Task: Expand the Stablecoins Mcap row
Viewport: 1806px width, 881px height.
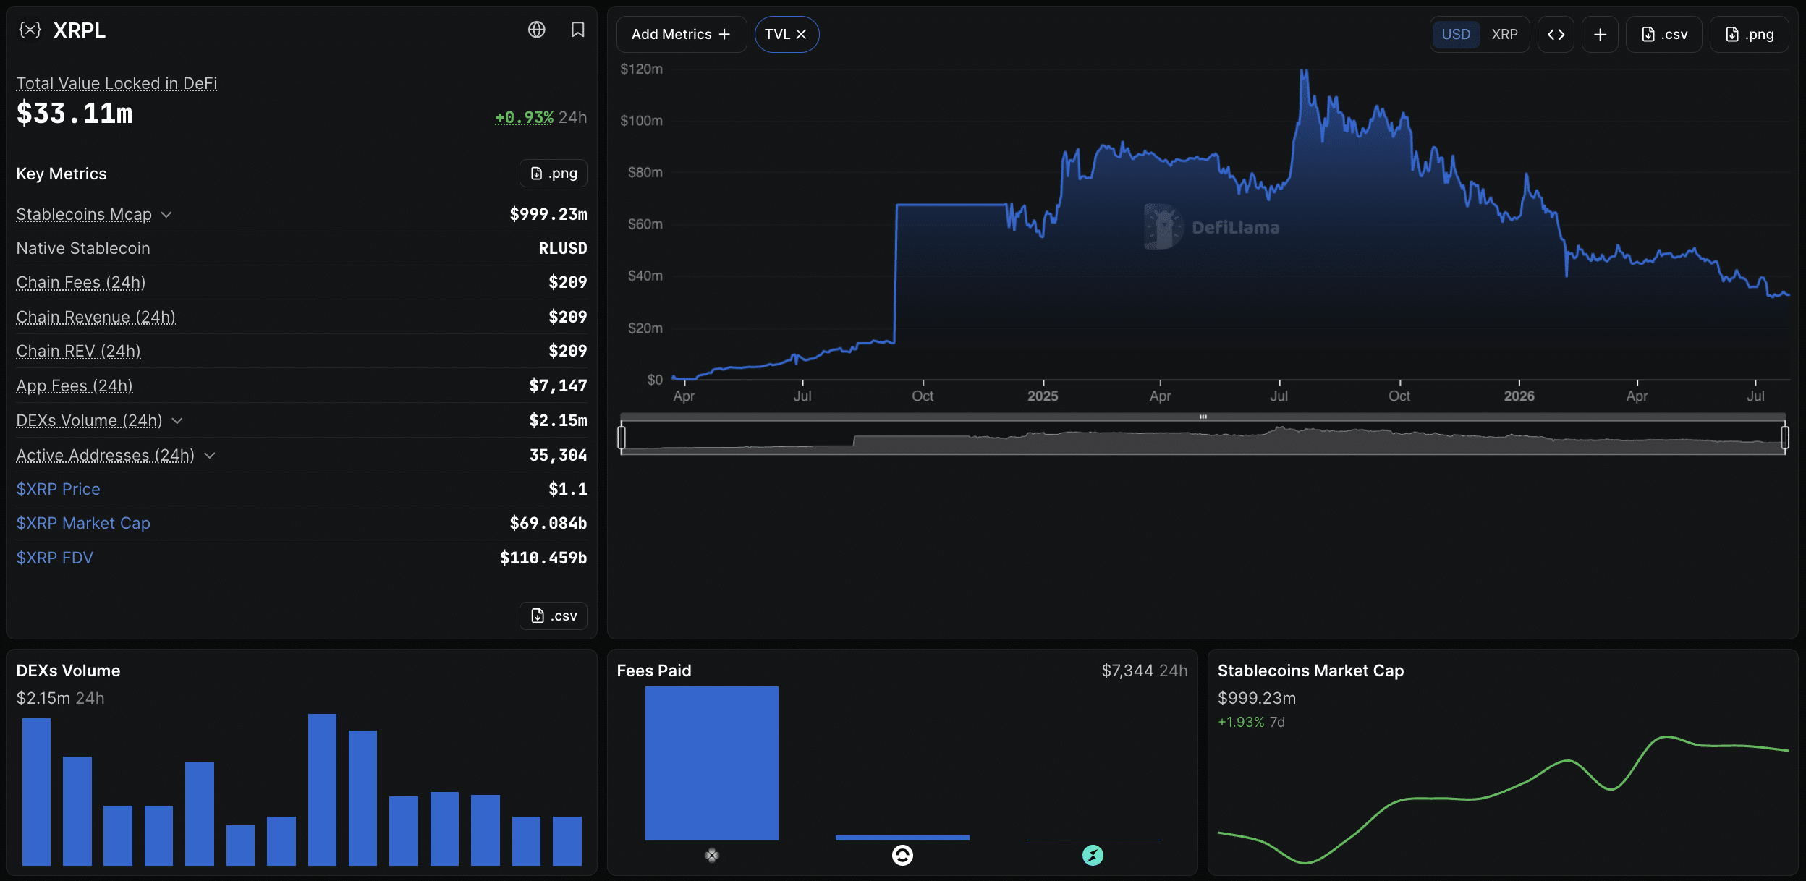Action: point(166,215)
